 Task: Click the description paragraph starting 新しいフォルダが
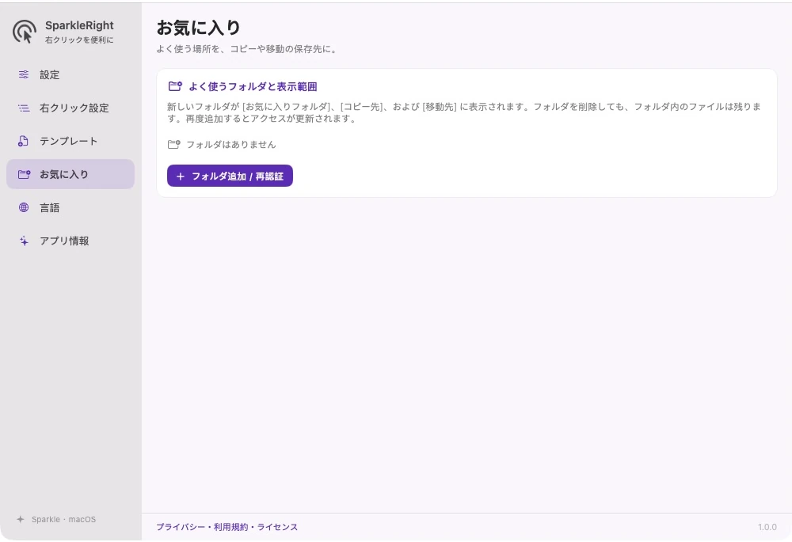[463, 112]
